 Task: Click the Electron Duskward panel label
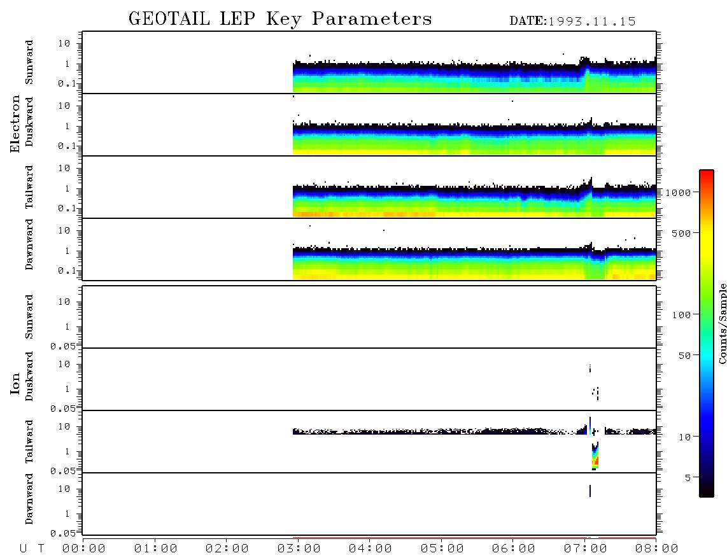click(x=29, y=122)
